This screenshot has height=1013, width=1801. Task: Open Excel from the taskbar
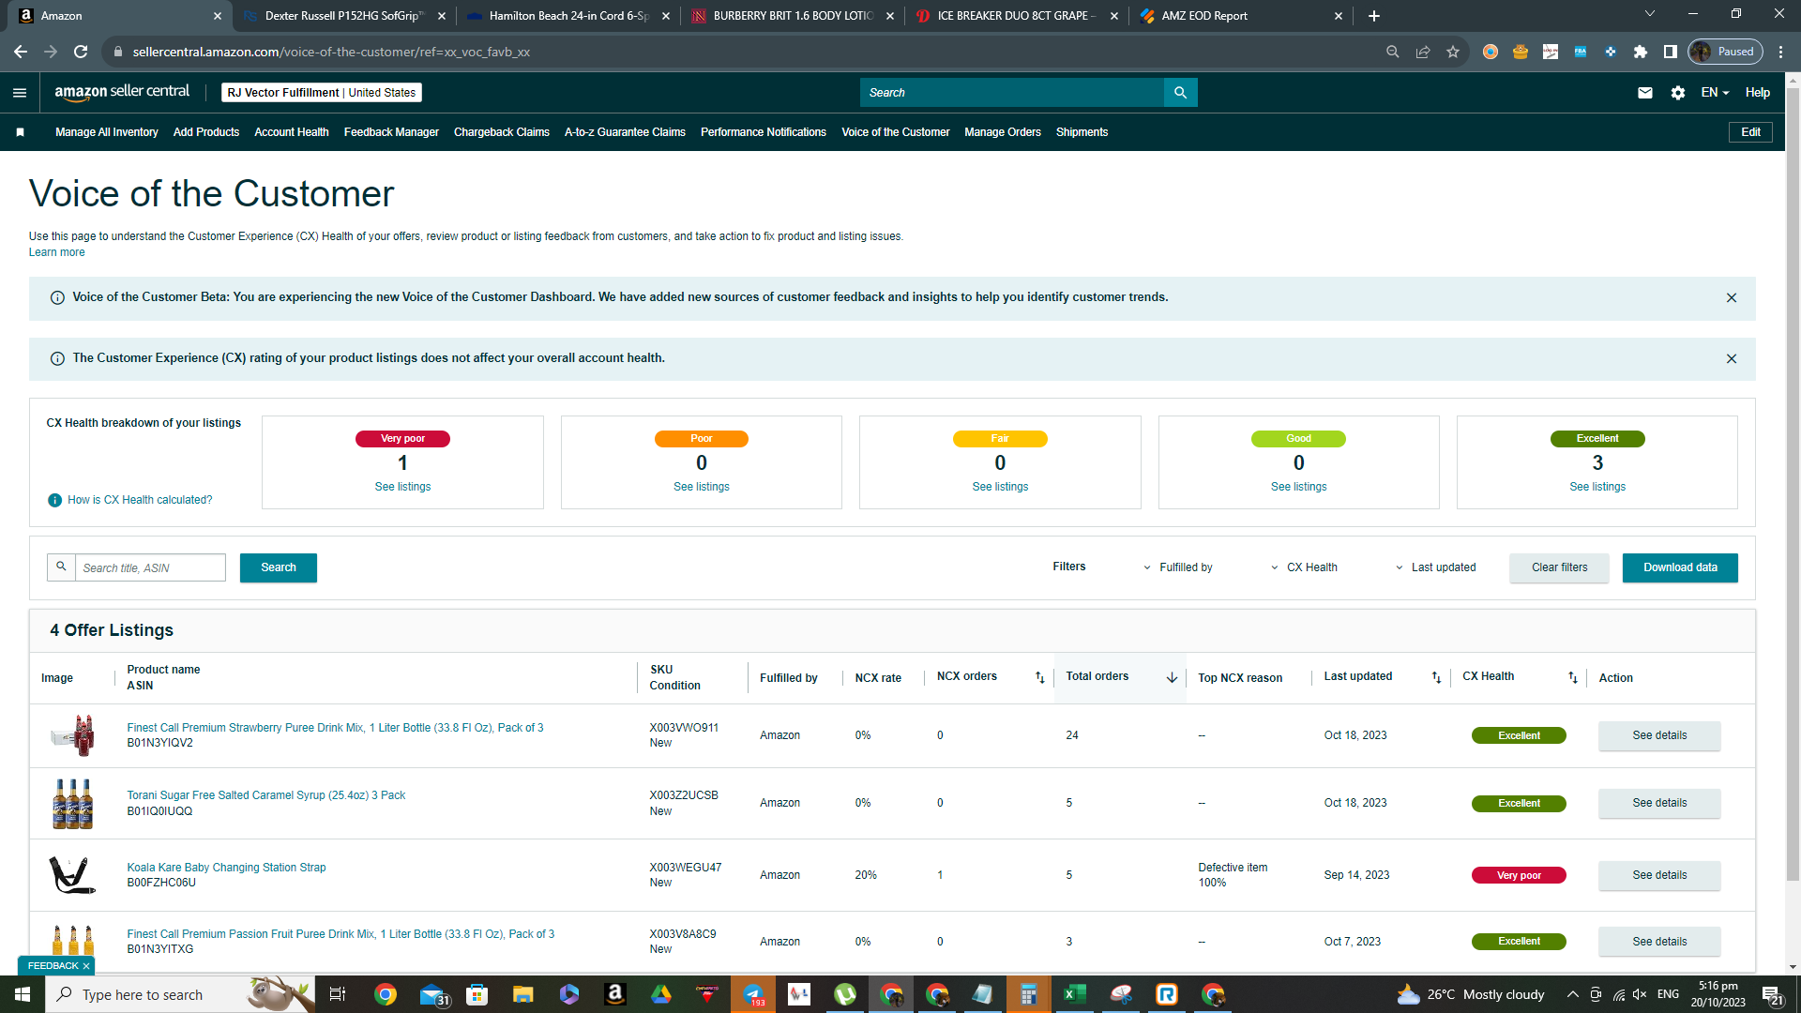click(1074, 994)
